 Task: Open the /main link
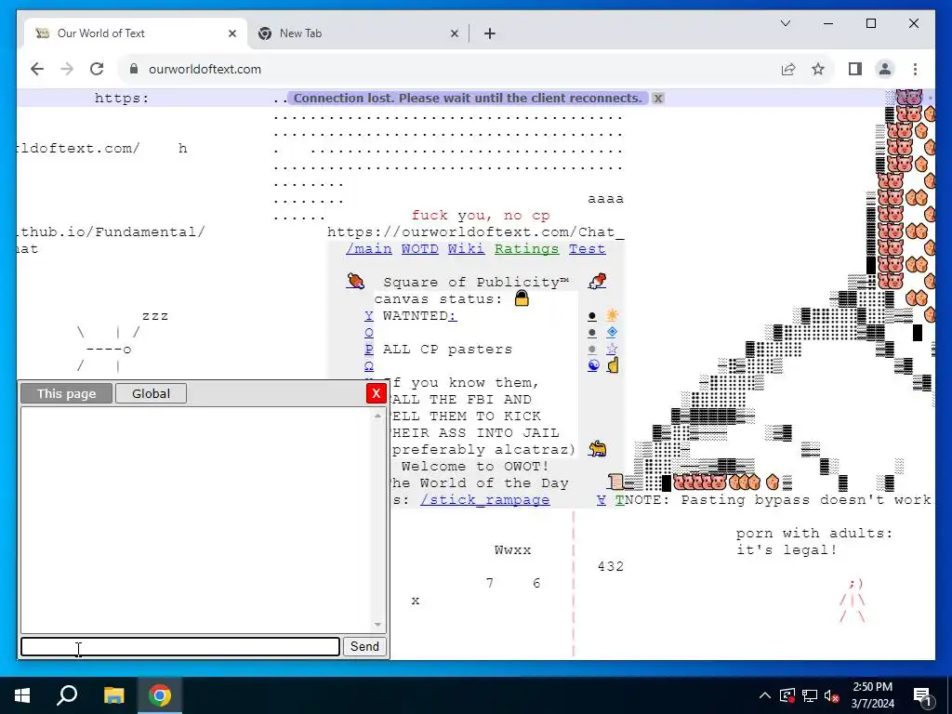[x=368, y=248]
